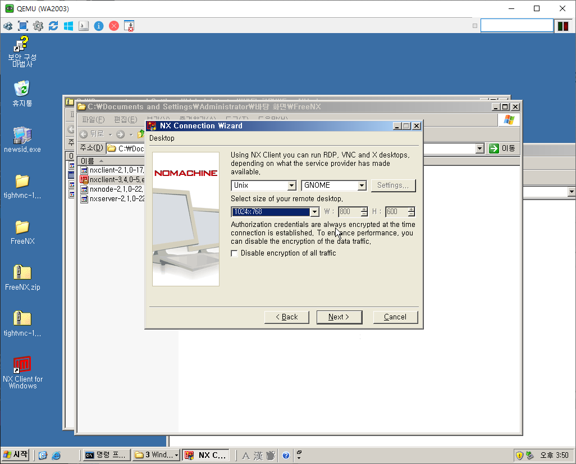This screenshot has width=576, height=464.
Task: Select the Security Configuration Wizard desktop icon
Action: pyautogui.click(x=22, y=52)
